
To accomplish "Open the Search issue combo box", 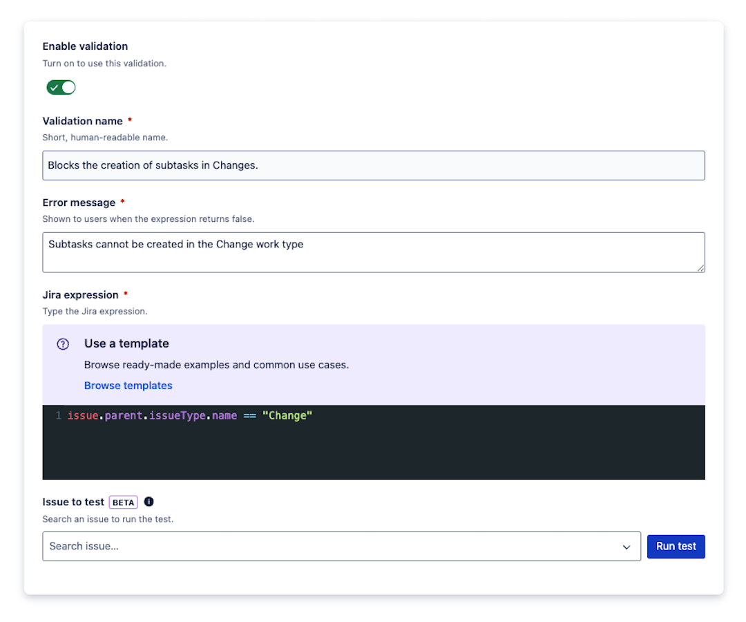I will coord(332,547).
